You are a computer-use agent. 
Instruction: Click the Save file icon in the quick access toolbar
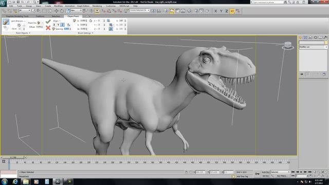(18, 2)
